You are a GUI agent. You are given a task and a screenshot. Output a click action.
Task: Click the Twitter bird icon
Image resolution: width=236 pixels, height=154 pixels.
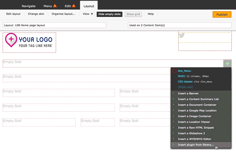(182, 35)
